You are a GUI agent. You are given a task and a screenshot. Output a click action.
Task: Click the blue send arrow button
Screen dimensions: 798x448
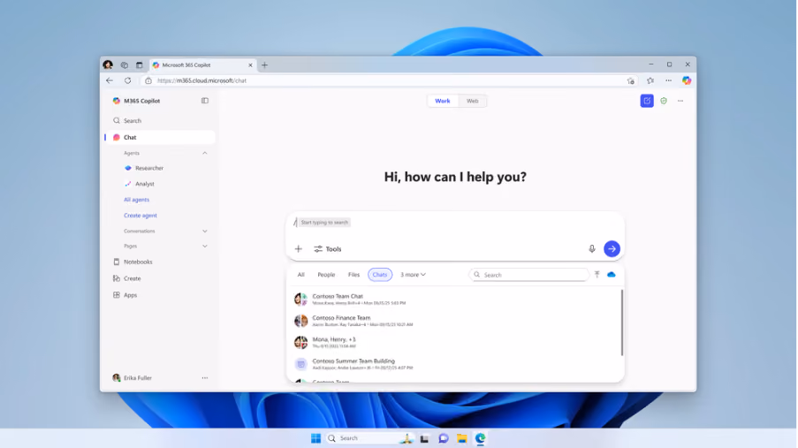(612, 249)
